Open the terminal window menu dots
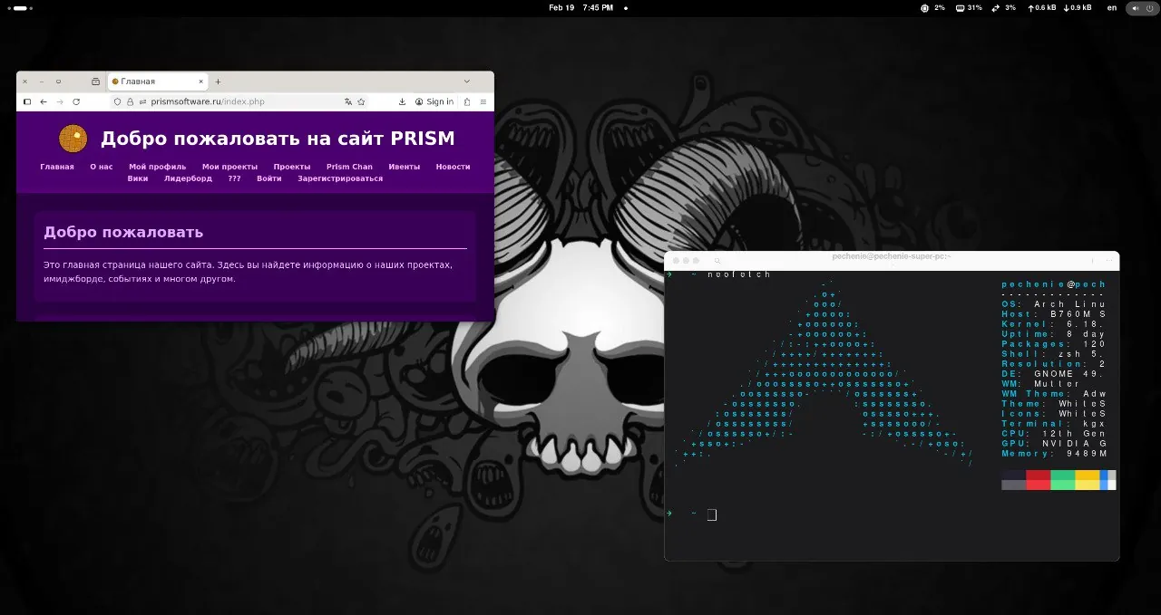1161x615 pixels. (x=1108, y=261)
